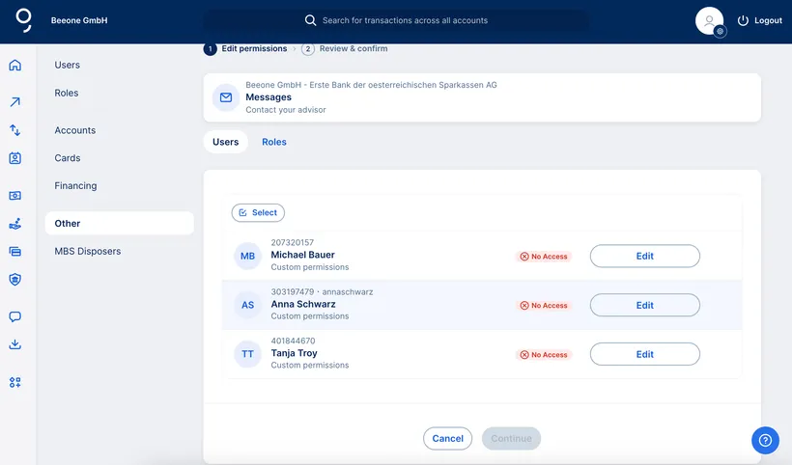Open the cards stack sidebar icon

coord(15,252)
